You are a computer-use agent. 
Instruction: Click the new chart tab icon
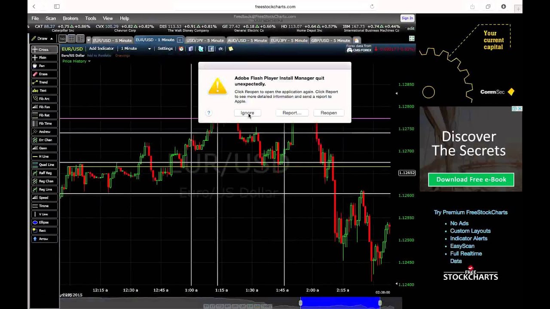coord(356,40)
